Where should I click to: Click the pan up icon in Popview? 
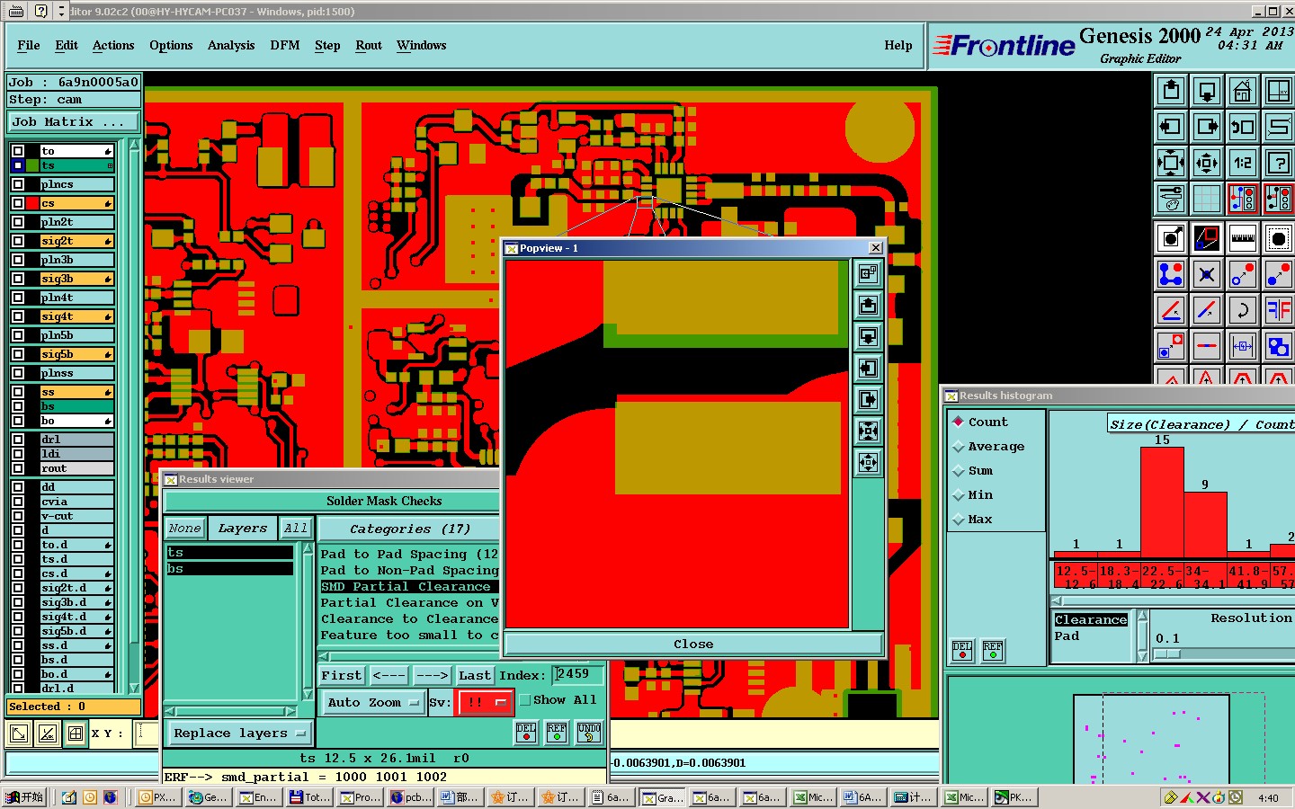(x=868, y=306)
